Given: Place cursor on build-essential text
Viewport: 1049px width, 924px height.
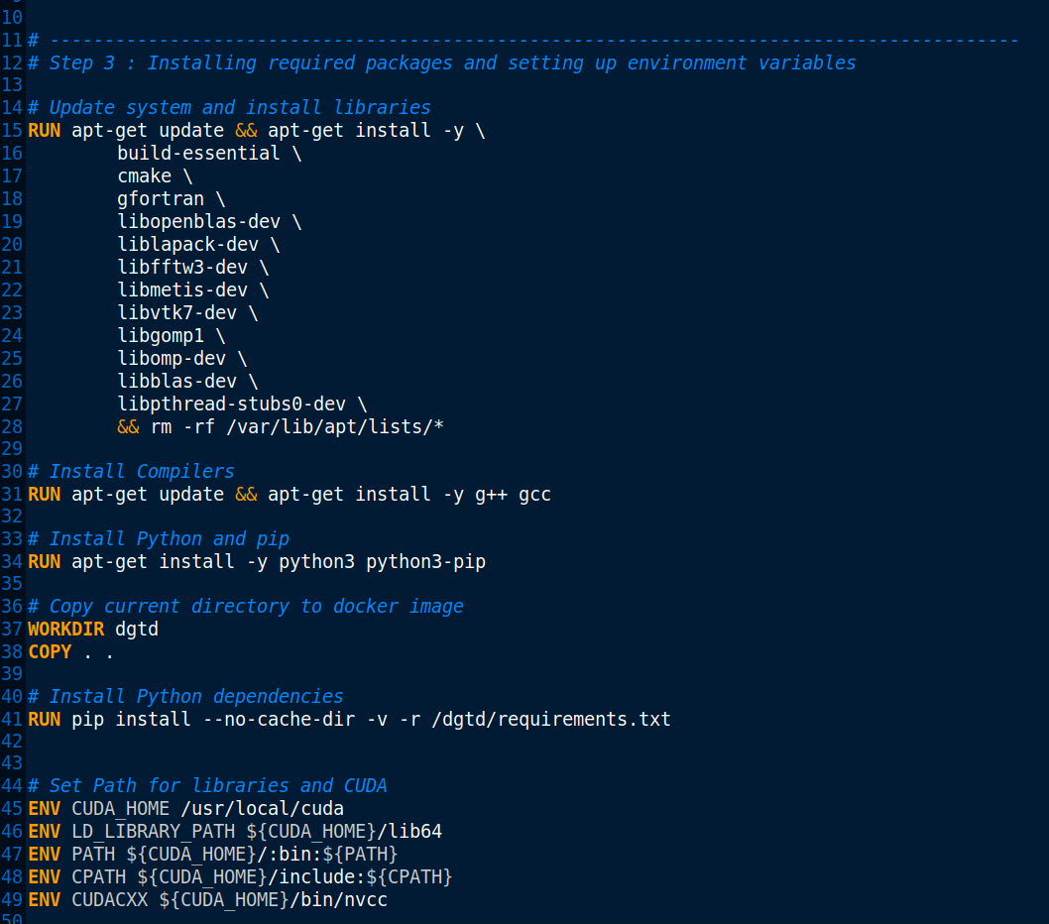Looking at the screenshot, I should click(198, 154).
